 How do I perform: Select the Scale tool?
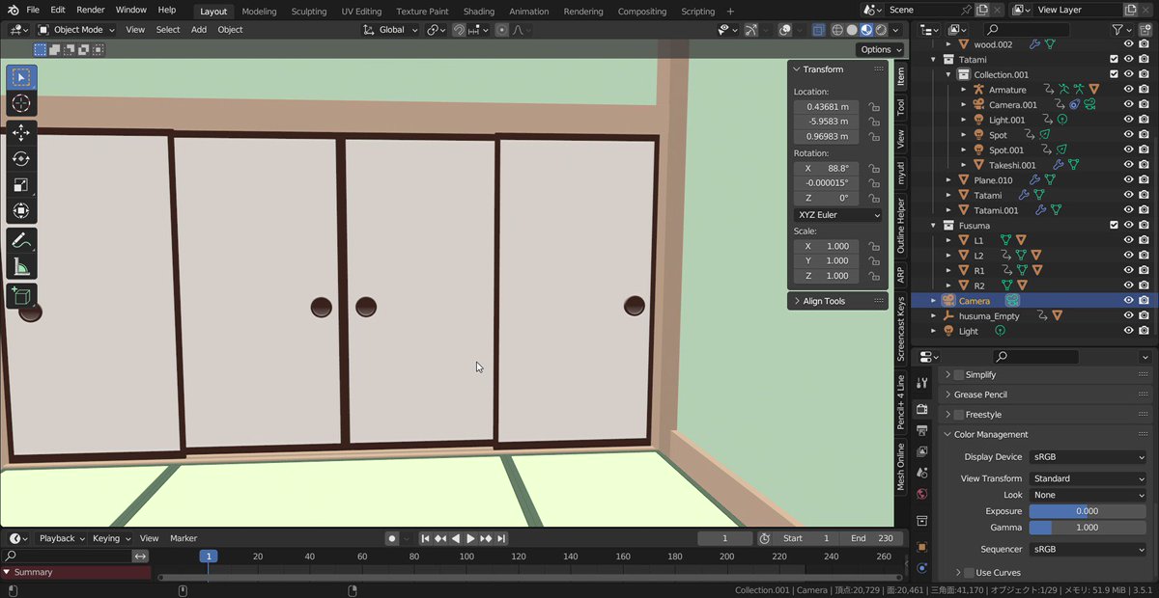21,184
